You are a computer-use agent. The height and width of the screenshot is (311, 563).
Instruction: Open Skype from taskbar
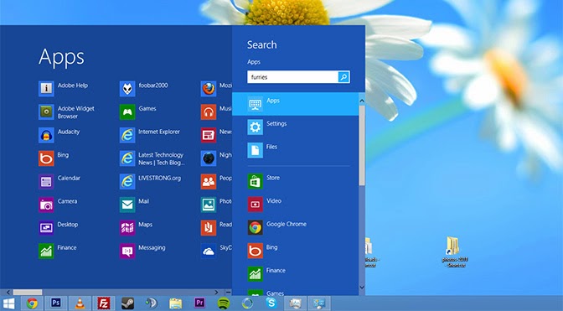pyautogui.click(x=271, y=303)
